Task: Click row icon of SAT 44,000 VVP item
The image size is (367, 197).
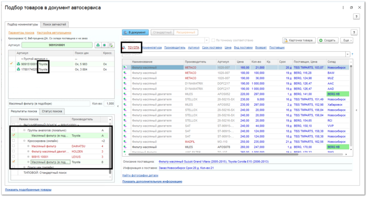Action: (125, 126)
